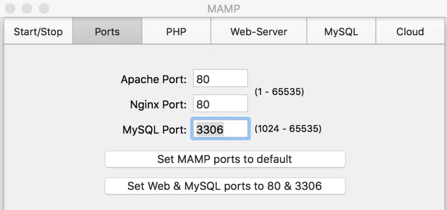447x210 pixels.
Task: Focus the Nginx Port input field
Action: 220,104
